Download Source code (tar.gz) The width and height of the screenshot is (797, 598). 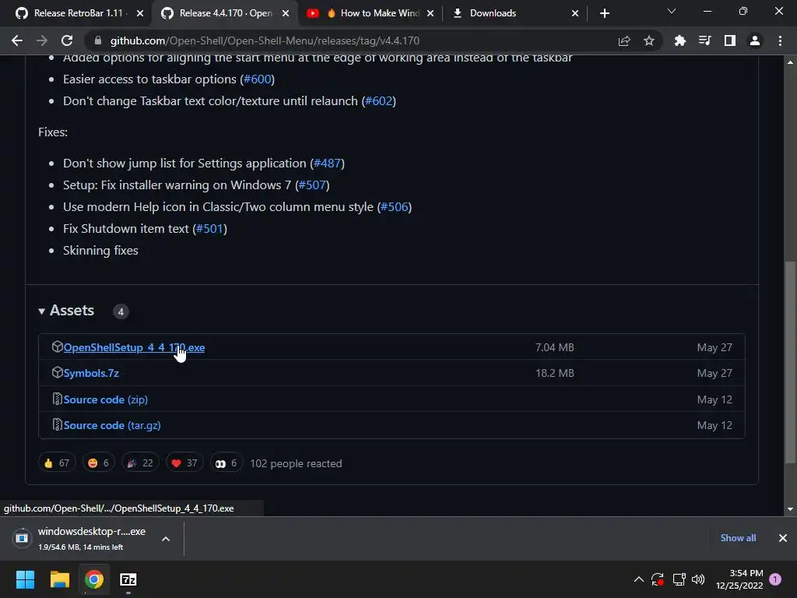pyautogui.click(x=112, y=425)
